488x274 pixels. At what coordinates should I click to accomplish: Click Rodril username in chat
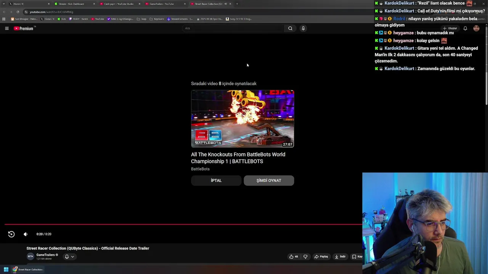coord(399,19)
